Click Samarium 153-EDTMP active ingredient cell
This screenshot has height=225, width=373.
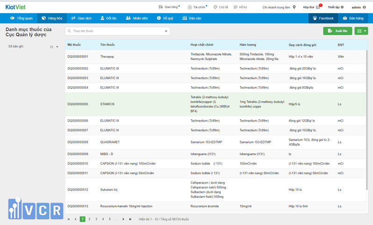pyautogui.click(x=206, y=142)
